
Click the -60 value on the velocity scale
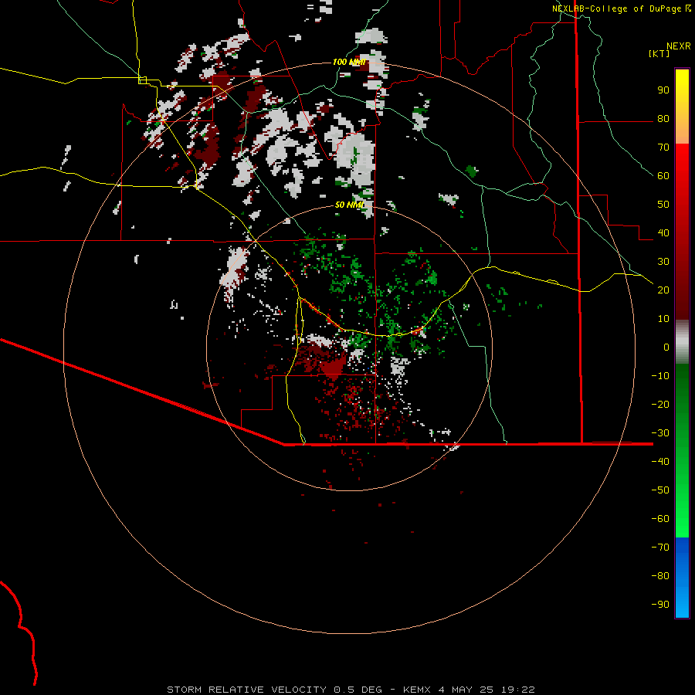[660, 519]
